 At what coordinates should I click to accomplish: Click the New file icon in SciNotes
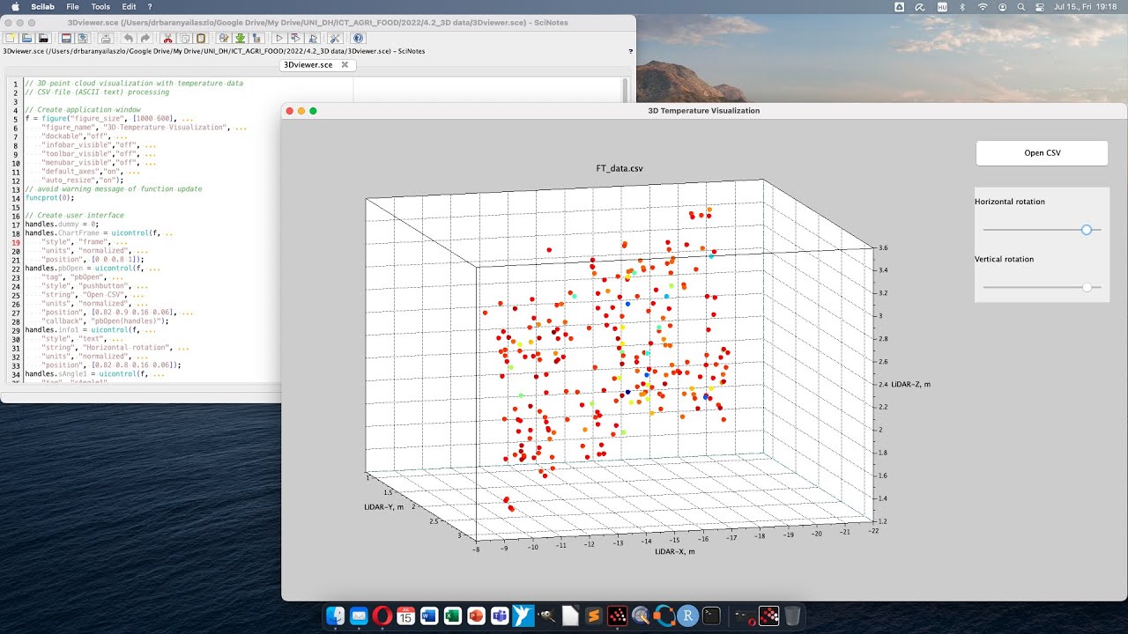pos(11,38)
